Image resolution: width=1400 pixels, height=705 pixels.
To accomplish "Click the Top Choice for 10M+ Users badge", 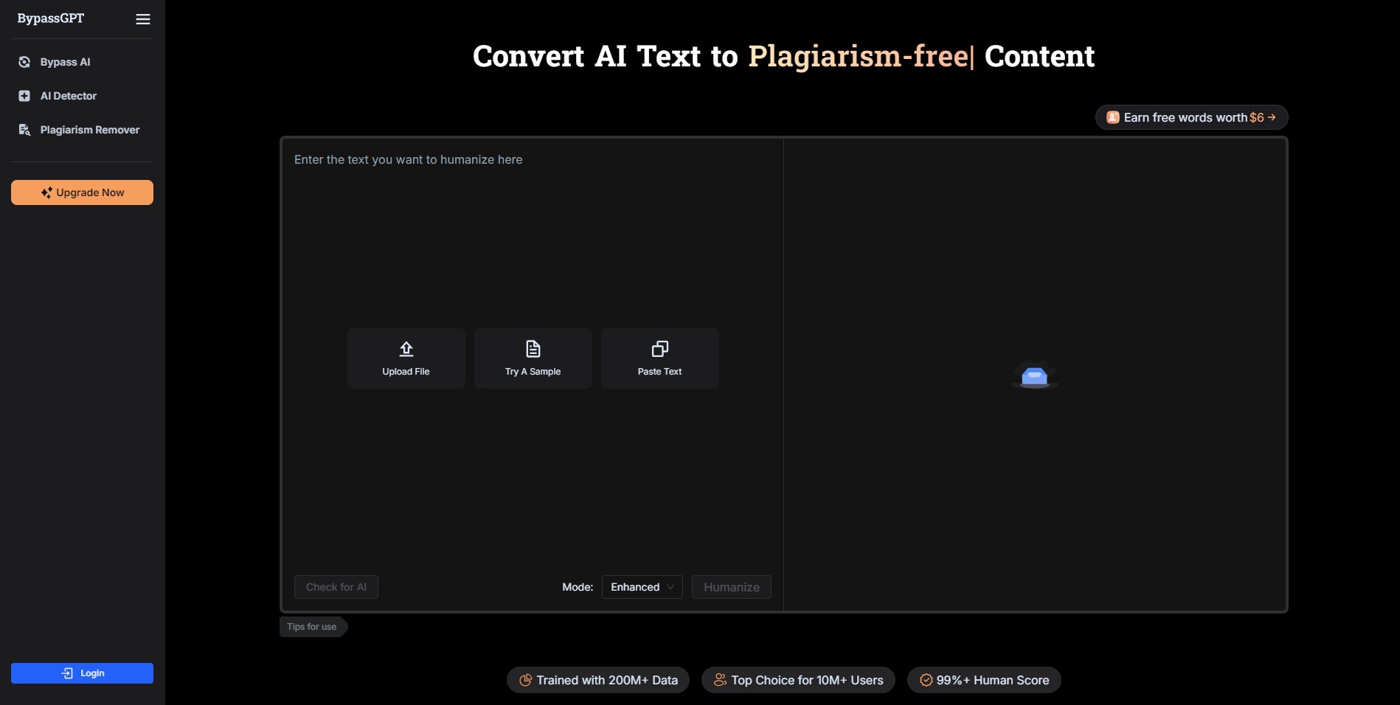I will [798, 680].
